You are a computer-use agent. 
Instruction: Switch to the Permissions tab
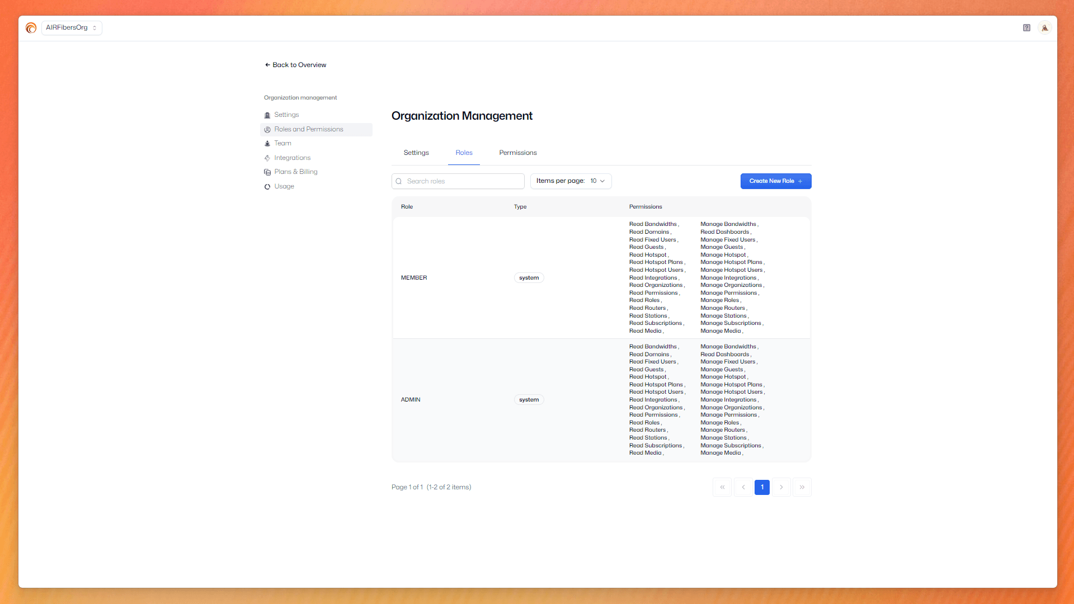[517, 153]
